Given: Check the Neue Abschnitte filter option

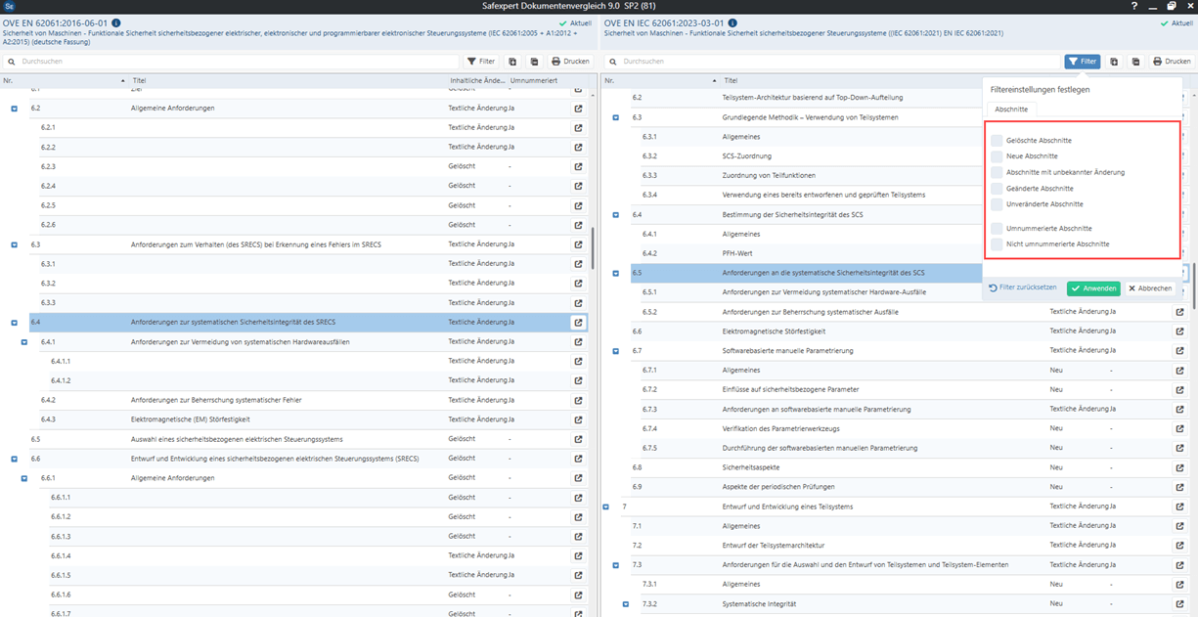Looking at the screenshot, I should pos(997,156).
